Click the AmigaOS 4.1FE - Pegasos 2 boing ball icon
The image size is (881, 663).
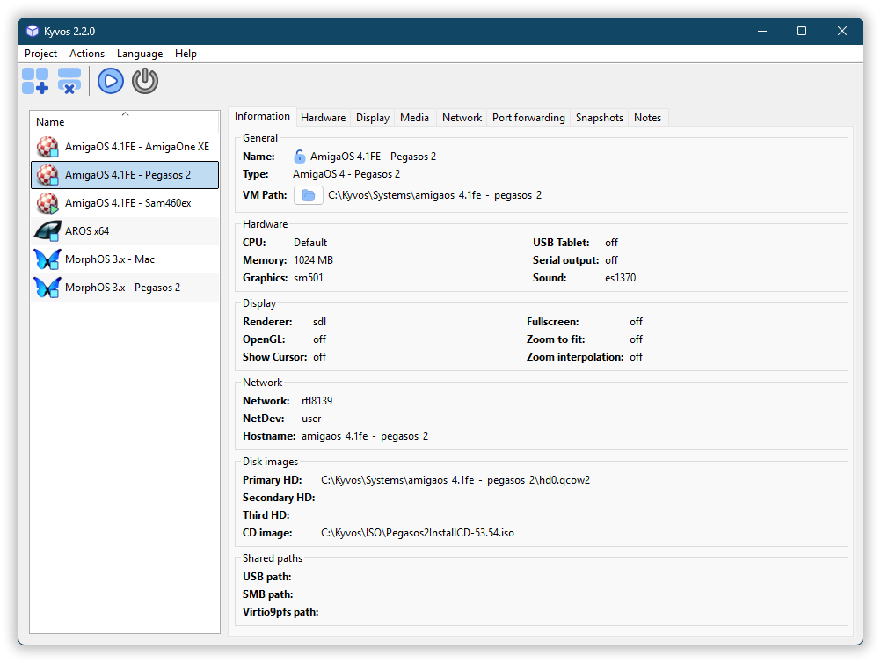tap(47, 175)
